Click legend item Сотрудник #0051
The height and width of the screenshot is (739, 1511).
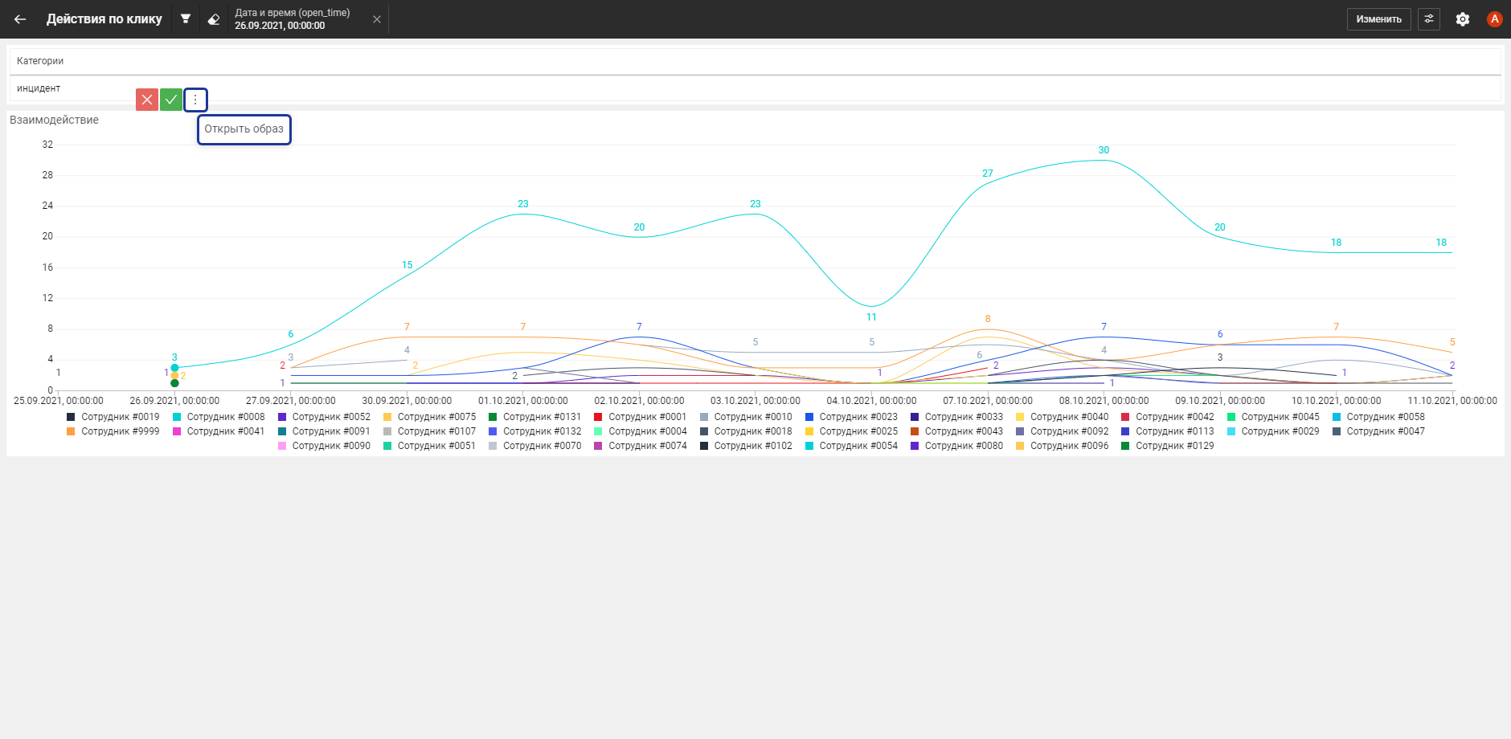(429, 446)
